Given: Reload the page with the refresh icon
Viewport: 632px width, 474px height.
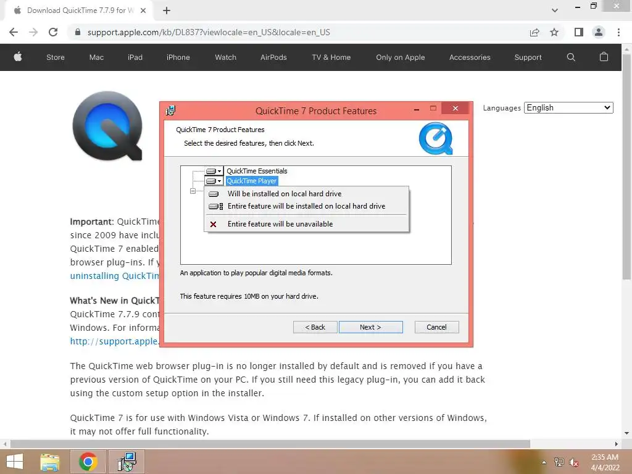Looking at the screenshot, I should pyautogui.click(x=53, y=32).
